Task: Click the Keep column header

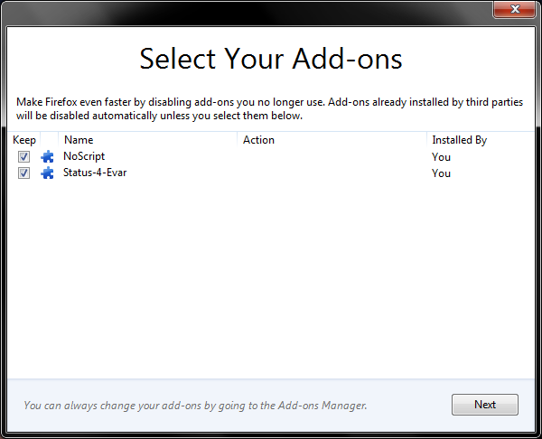Action: pos(24,140)
